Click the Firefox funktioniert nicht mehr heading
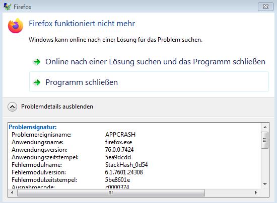277x203 pixels. tap(82, 24)
